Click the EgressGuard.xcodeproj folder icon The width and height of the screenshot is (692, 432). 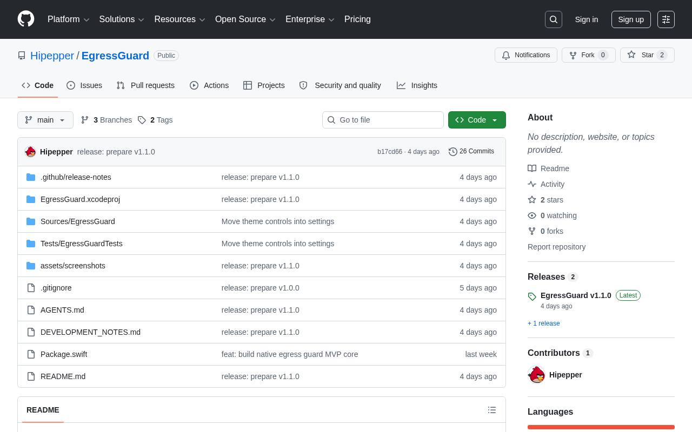(x=31, y=199)
